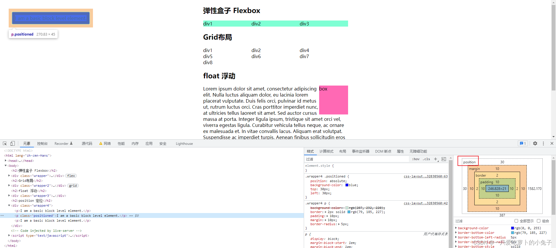Open the DevTools three-dot customize menu
Viewport: 556px width, 248px height.
pos(543,143)
